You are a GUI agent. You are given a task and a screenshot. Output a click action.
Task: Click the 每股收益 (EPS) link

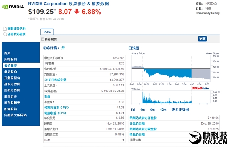tap(55, 113)
